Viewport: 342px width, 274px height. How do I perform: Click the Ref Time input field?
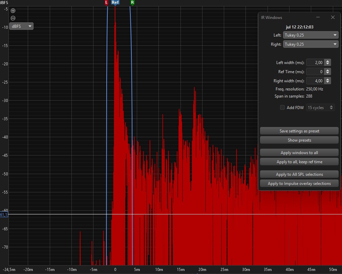[315, 72]
